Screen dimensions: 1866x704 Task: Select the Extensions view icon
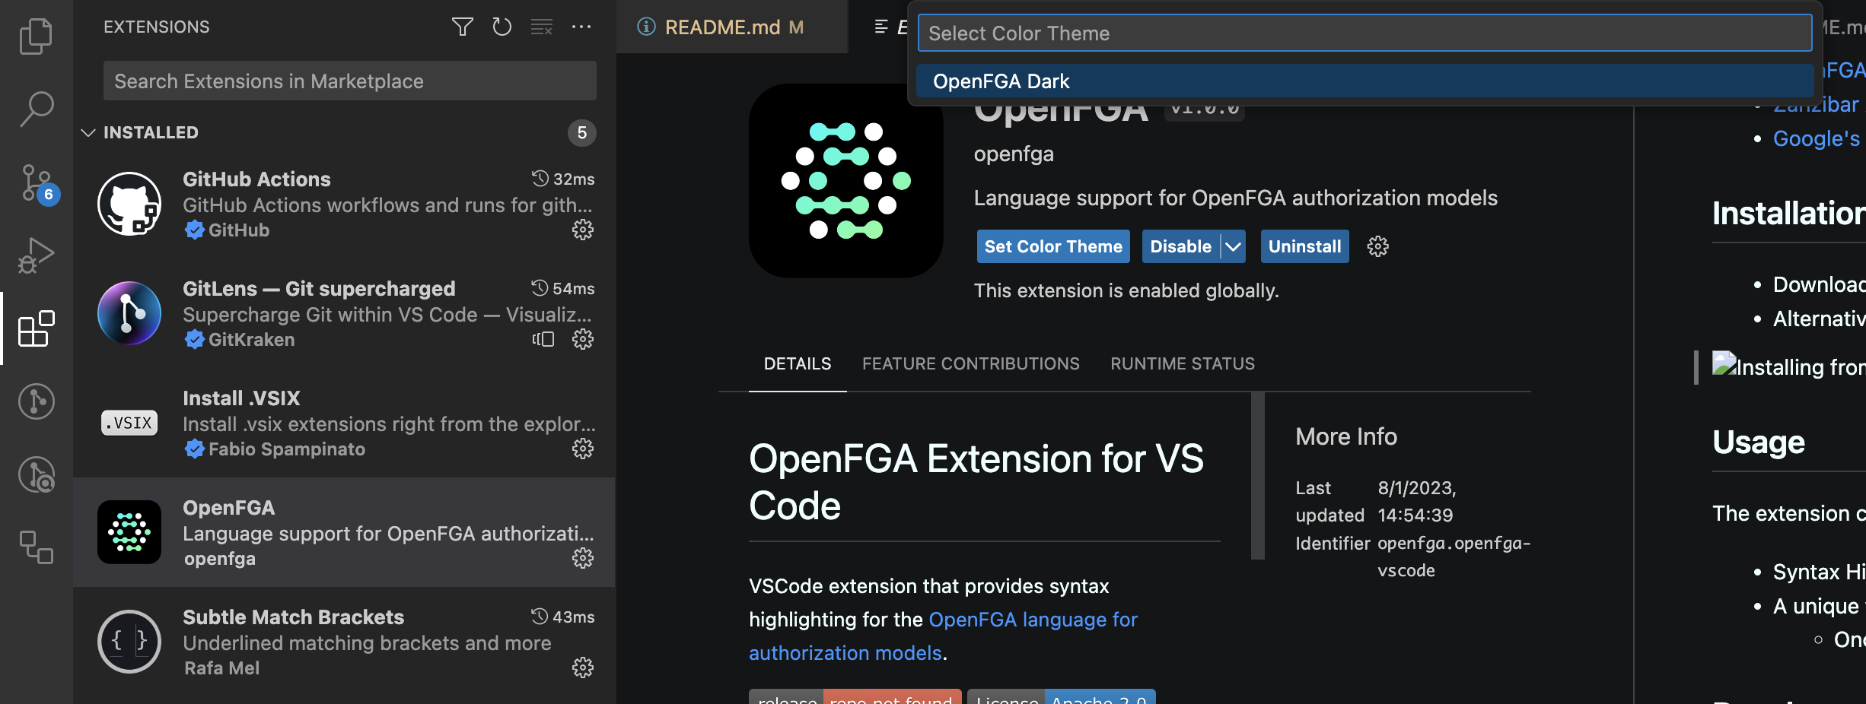click(36, 328)
